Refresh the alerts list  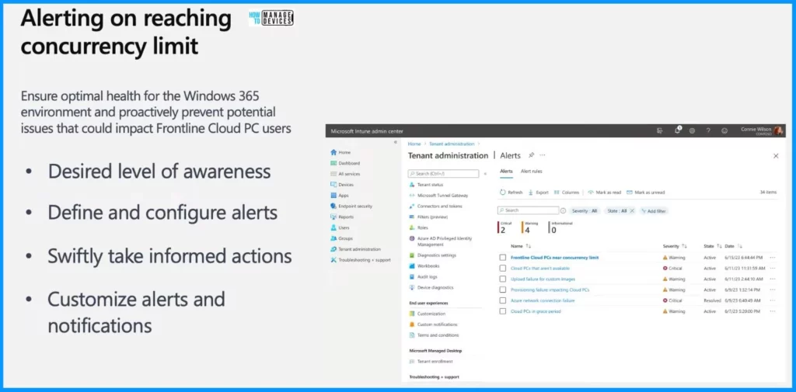coord(511,193)
